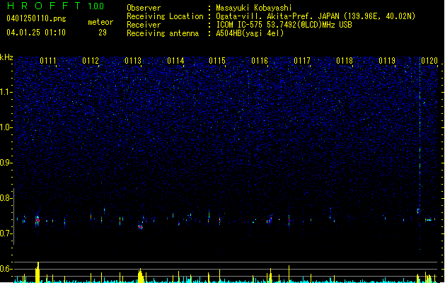Click the 0.9 kHz axis label
The height and width of the screenshot is (283, 445).
pyautogui.click(x=6, y=163)
